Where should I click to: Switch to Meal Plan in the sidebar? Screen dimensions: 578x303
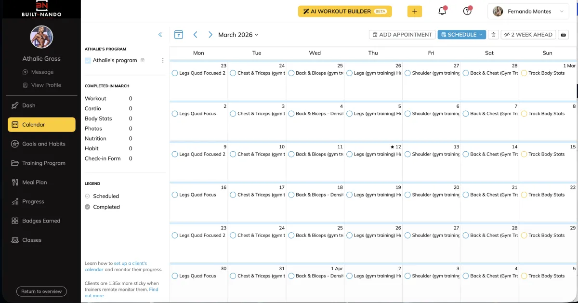[36, 182]
